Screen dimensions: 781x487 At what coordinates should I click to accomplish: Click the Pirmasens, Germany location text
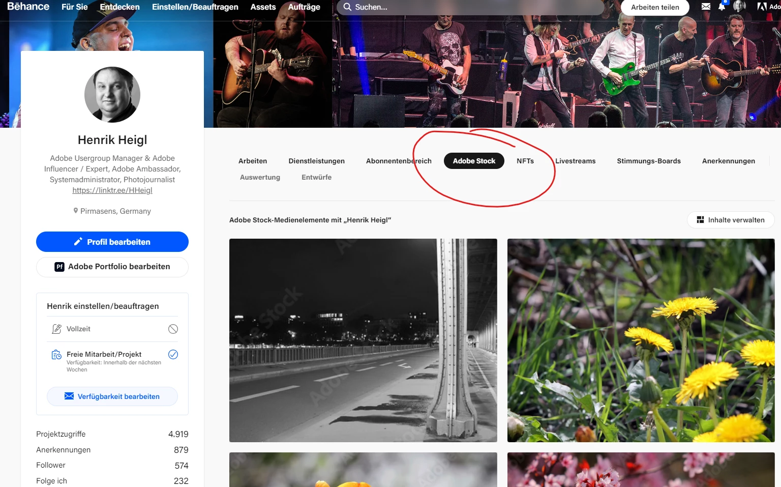115,211
